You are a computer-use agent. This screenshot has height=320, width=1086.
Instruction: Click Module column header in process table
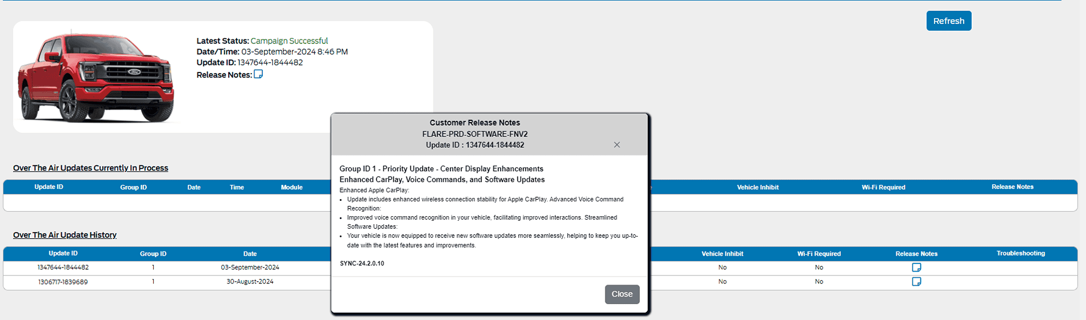click(292, 187)
